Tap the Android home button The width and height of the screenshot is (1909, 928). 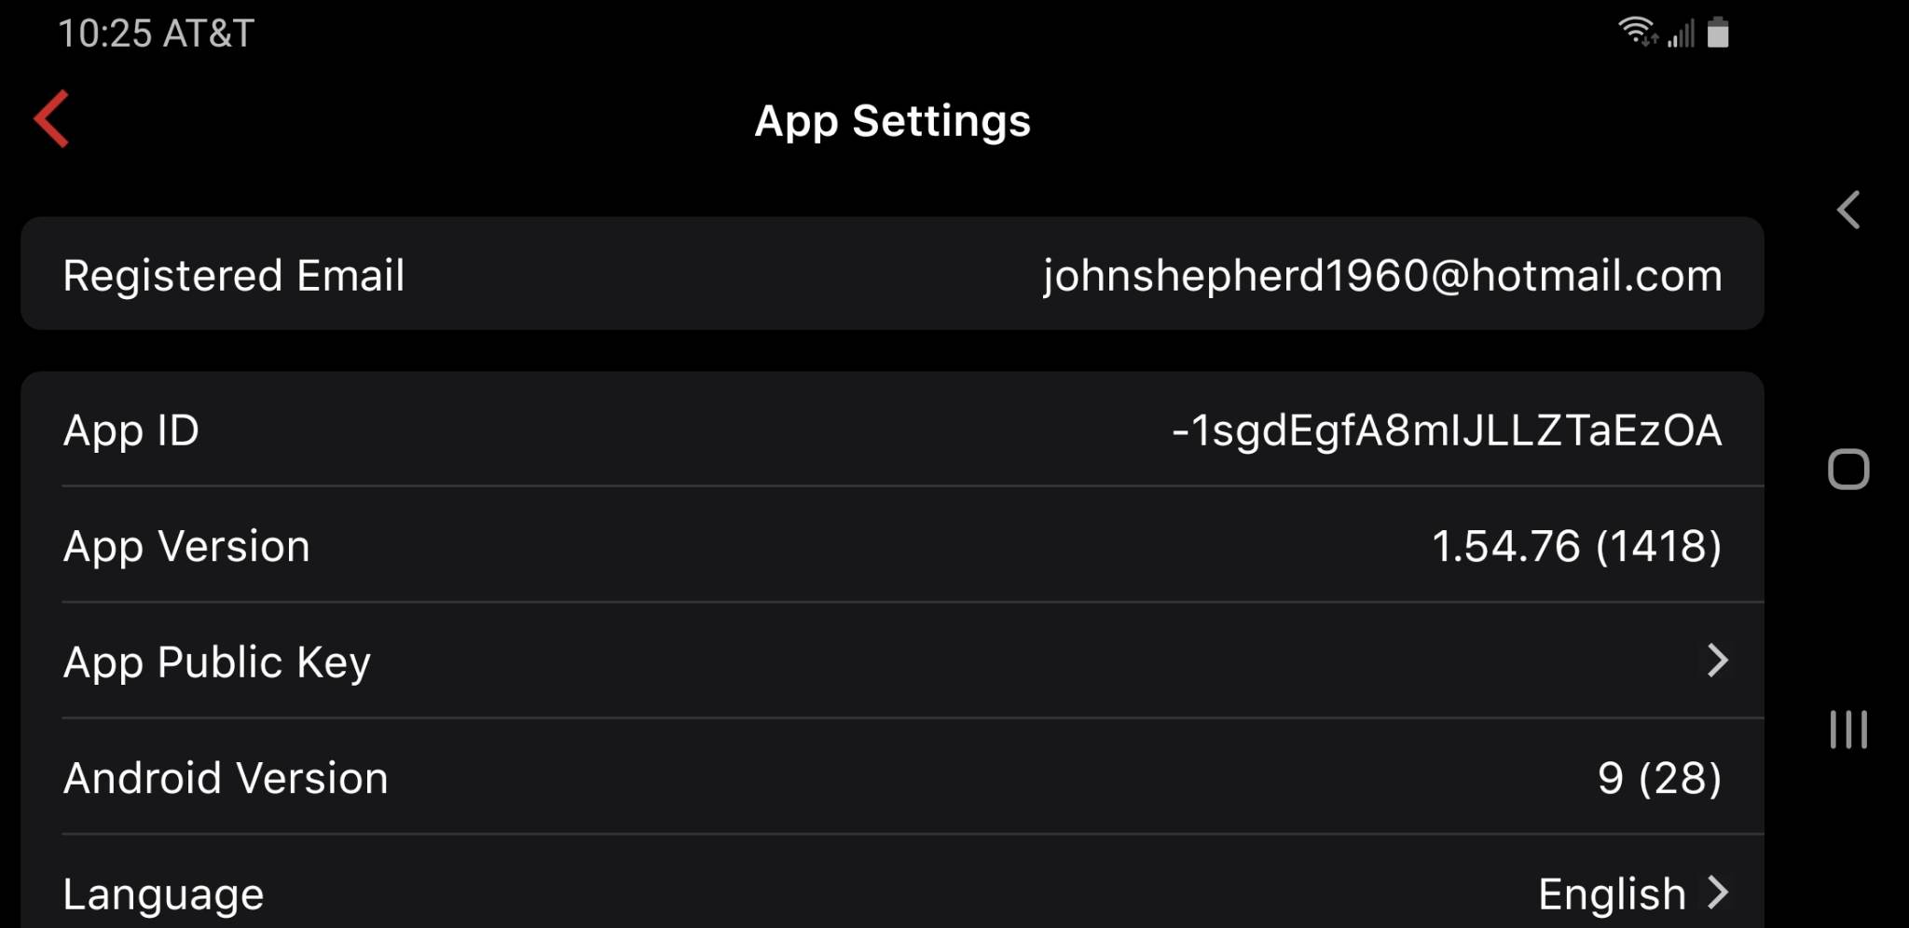tap(1848, 470)
